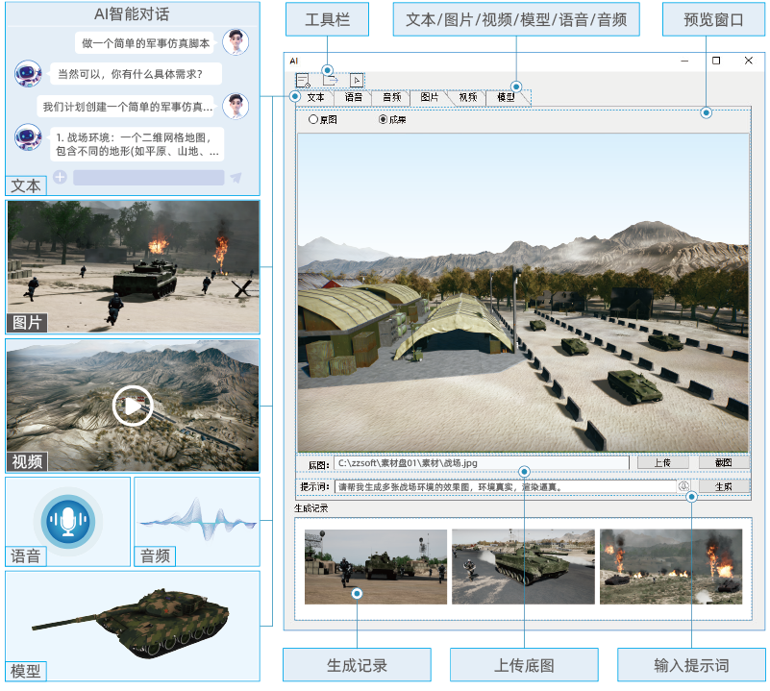
Task: Click the plus icon in chat panel
Action: coord(60,177)
